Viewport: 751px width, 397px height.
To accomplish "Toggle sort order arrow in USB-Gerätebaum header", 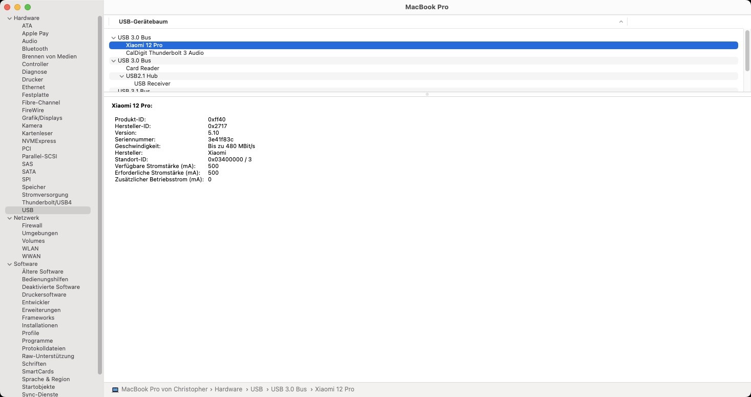I will tap(621, 22).
